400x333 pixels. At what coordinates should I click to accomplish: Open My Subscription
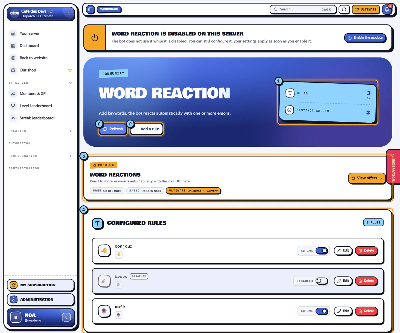tap(41, 285)
